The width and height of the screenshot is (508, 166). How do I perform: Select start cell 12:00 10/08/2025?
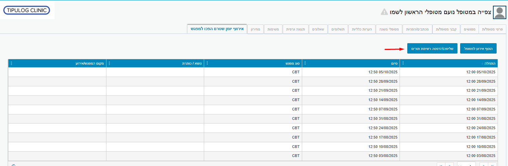(x=448, y=147)
